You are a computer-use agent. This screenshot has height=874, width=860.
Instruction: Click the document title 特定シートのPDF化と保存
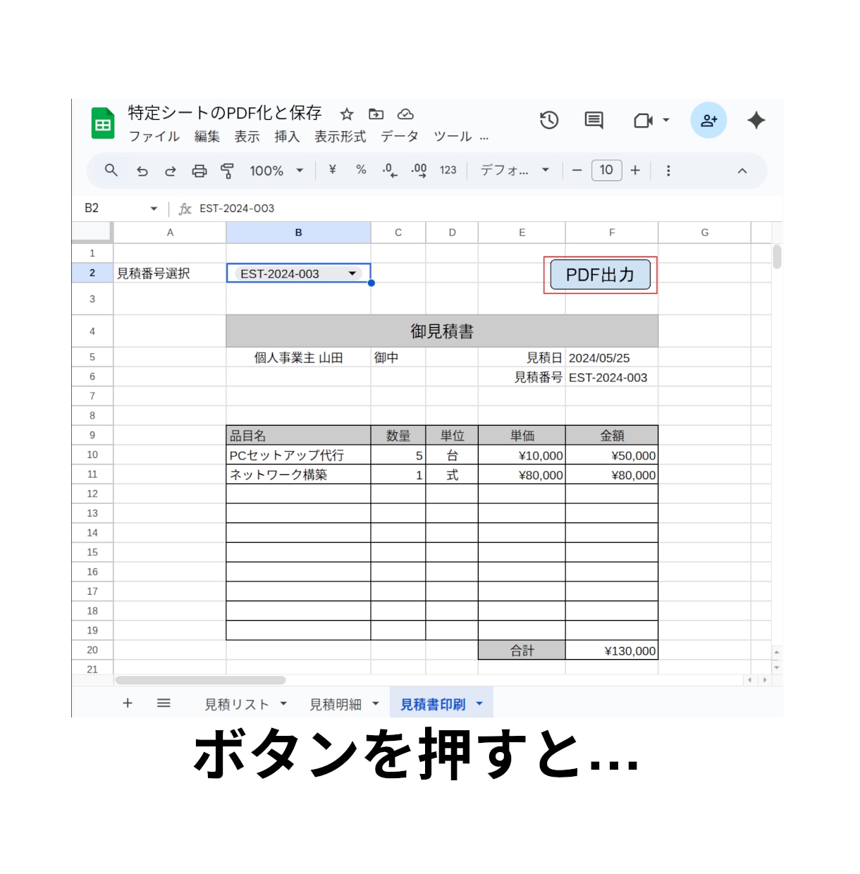[225, 113]
